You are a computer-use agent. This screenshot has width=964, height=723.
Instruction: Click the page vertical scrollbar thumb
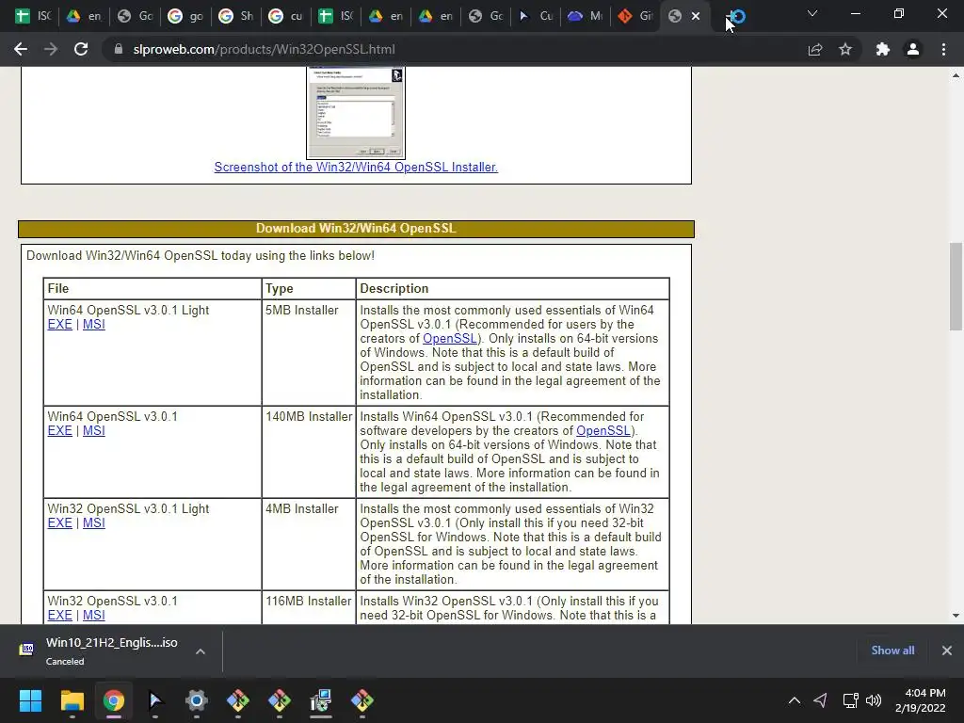click(x=956, y=286)
